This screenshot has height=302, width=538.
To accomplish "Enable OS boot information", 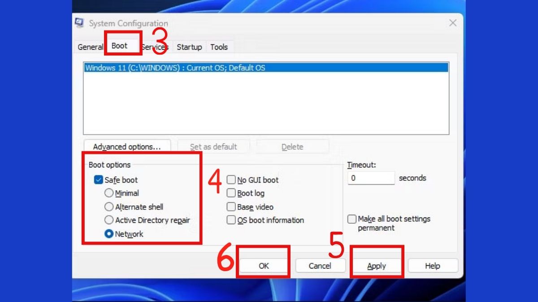I will pos(231,220).
